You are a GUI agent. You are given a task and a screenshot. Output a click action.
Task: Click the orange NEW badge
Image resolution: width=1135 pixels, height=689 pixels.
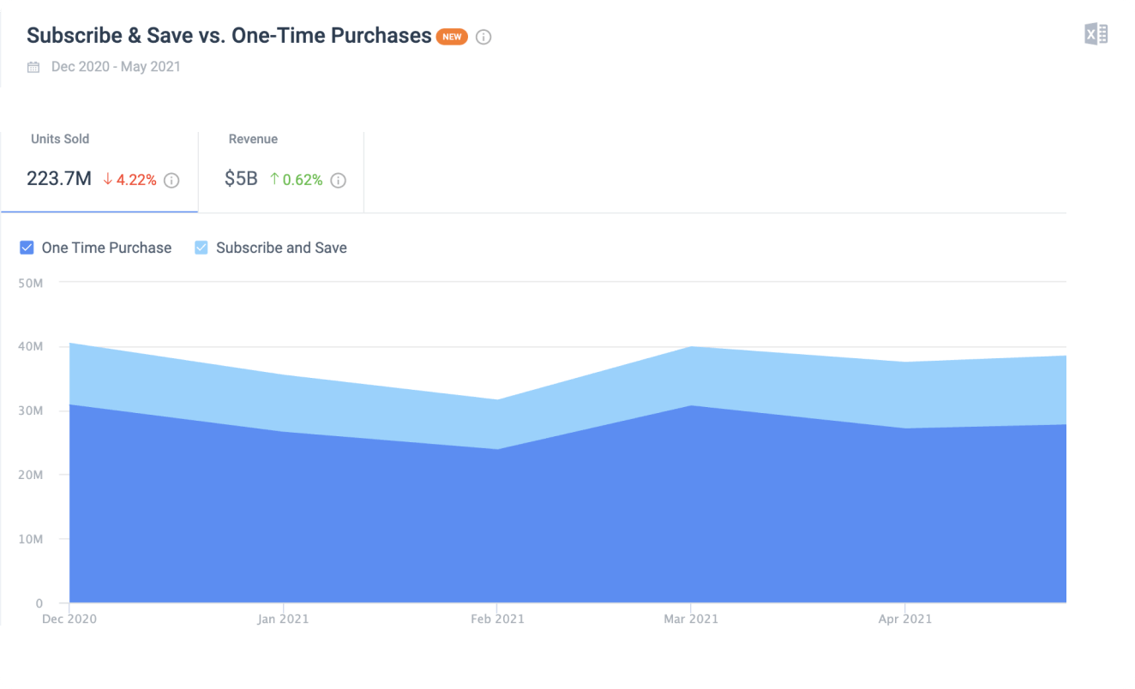pyautogui.click(x=451, y=37)
